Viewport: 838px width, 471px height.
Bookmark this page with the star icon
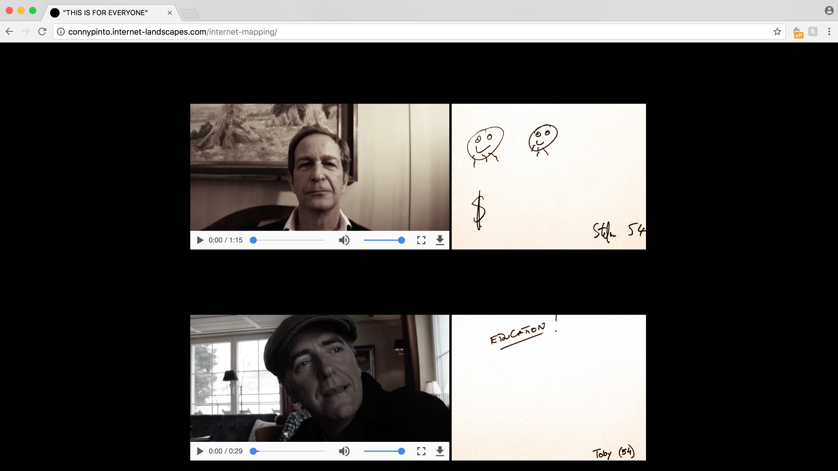click(777, 31)
